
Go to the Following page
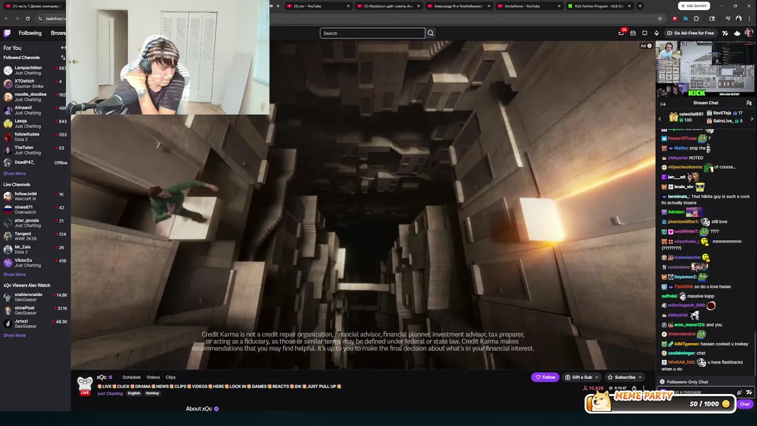[x=30, y=33]
